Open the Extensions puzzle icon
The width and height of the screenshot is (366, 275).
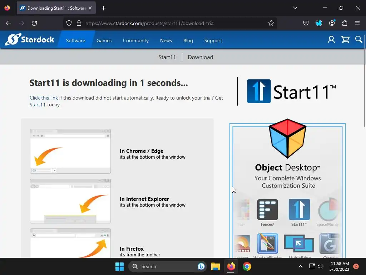coord(345,23)
